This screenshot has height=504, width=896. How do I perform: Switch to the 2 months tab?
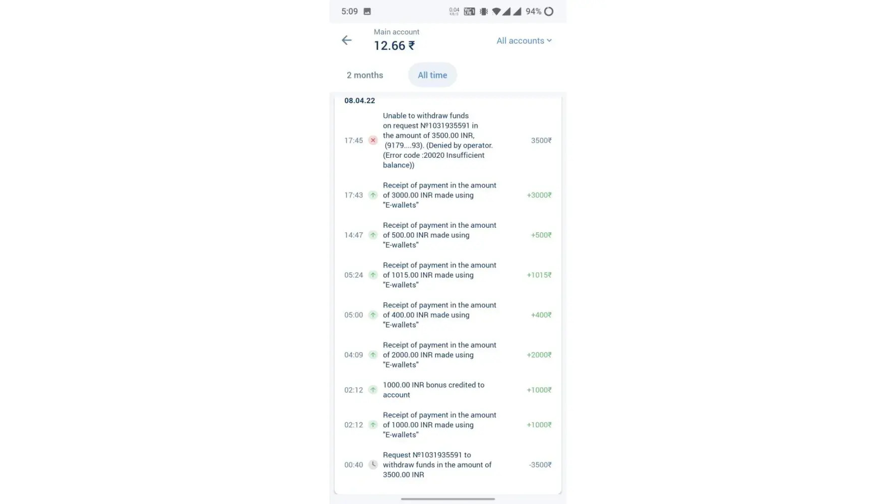click(x=365, y=75)
